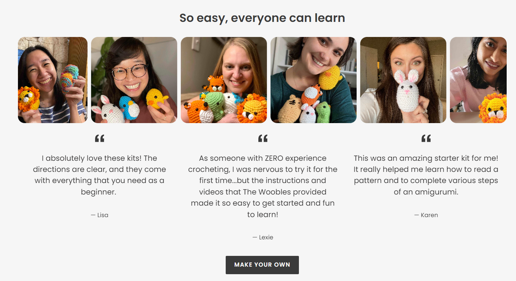
Task: Open photo of woman holding lion and striped egg
Action: (53, 80)
